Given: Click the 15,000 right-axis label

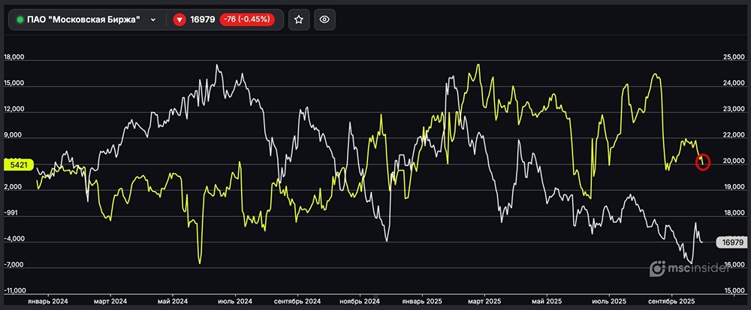Looking at the screenshot, I should pos(733,291).
